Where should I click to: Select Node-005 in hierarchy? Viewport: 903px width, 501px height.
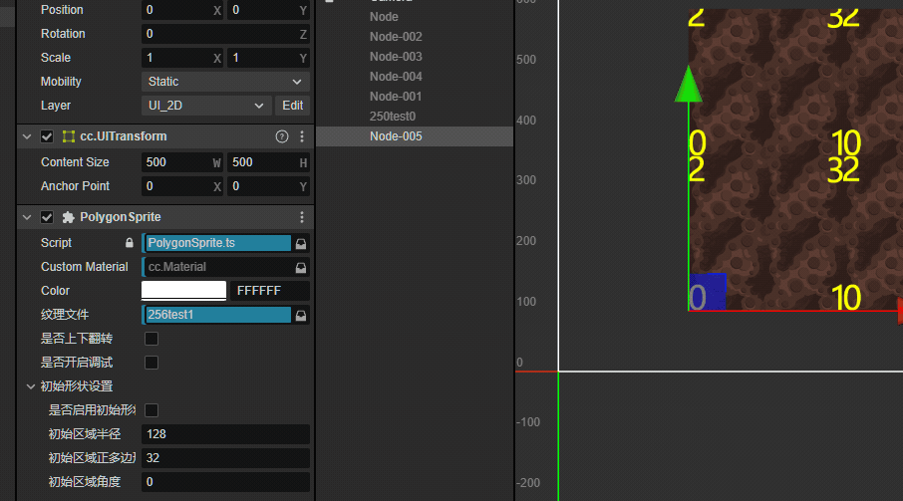pyautogui.click(x=396, y=136)
